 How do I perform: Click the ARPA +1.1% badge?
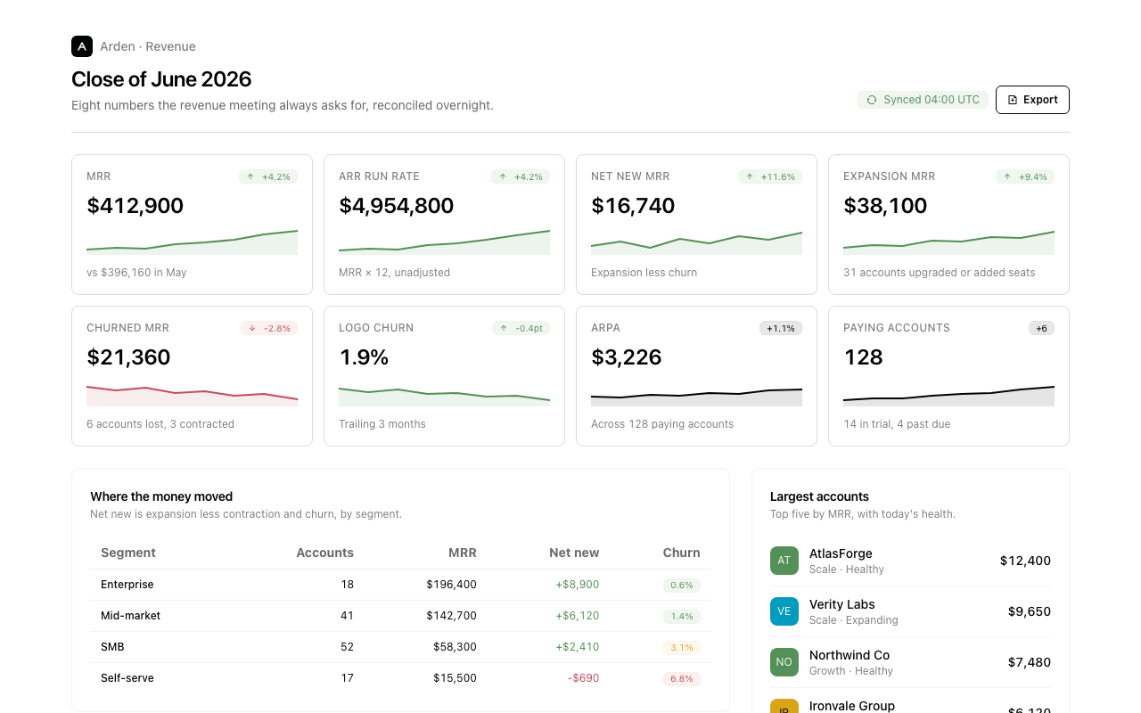781,328
